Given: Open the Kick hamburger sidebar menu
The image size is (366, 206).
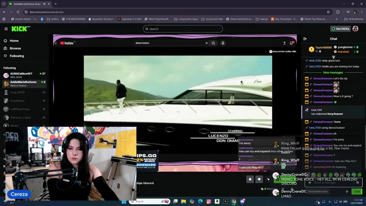Looking at the screenshot, I should click(6, 29).
